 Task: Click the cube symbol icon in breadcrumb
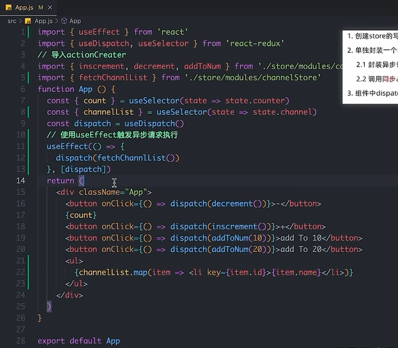64,21
